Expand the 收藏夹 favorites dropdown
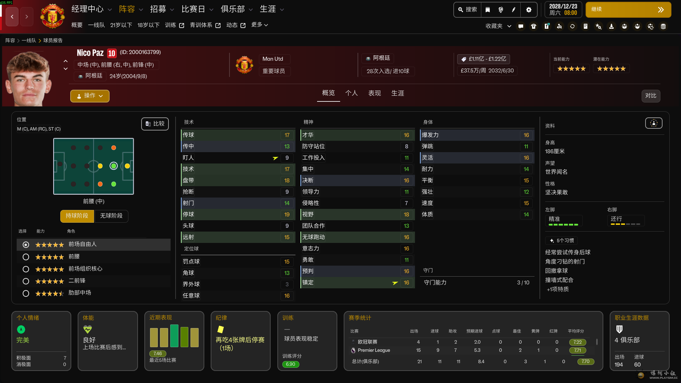 click(x=498, y=26)
